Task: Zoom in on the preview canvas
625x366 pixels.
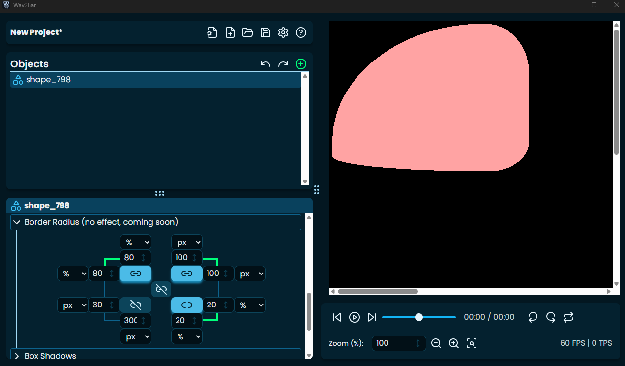Action: (x=454, y=343)
